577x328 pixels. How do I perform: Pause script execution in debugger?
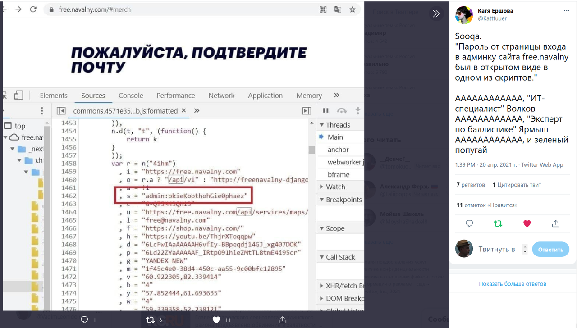pyautogui.click(x=325, y=111)
